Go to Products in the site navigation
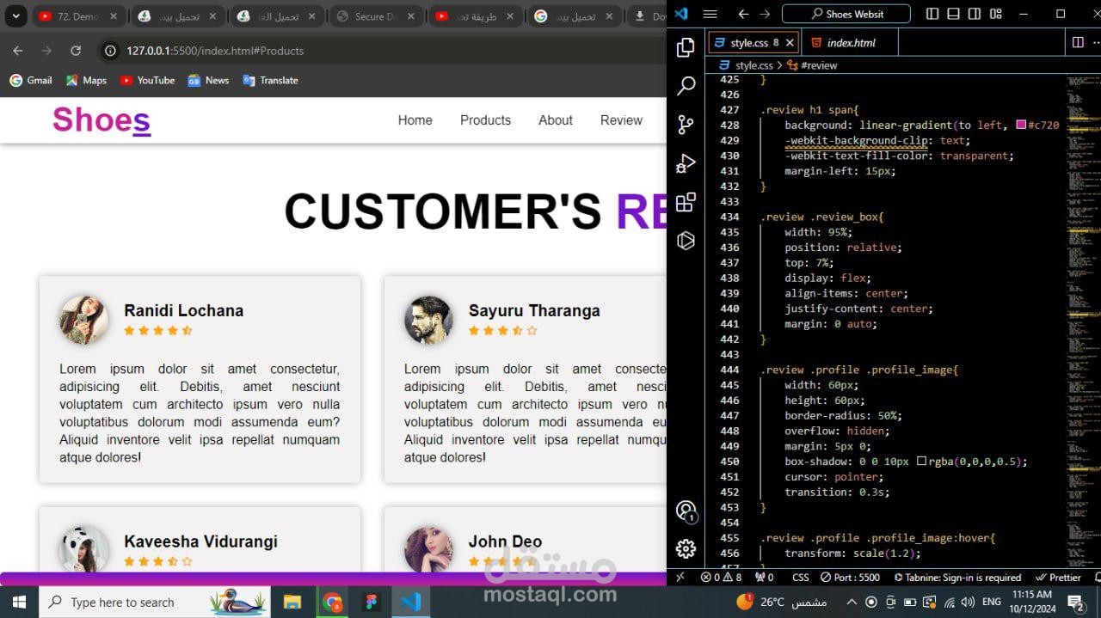The height and width of the screenshot is (618, 1101). [x=485, y=120]
